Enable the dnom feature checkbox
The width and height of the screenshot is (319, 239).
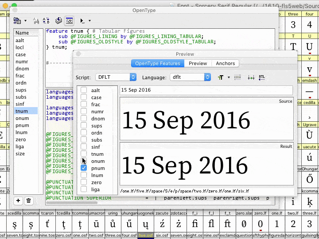pos(84,119)
